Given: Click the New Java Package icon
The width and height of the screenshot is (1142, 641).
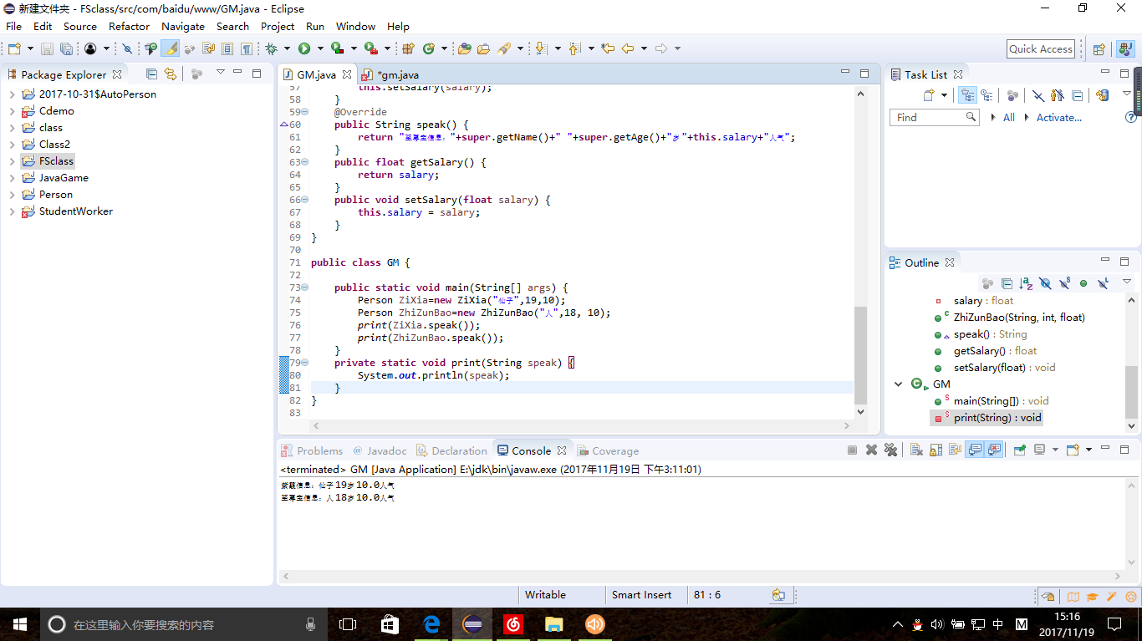Looking at the screenshot, I should pos(409,49).
